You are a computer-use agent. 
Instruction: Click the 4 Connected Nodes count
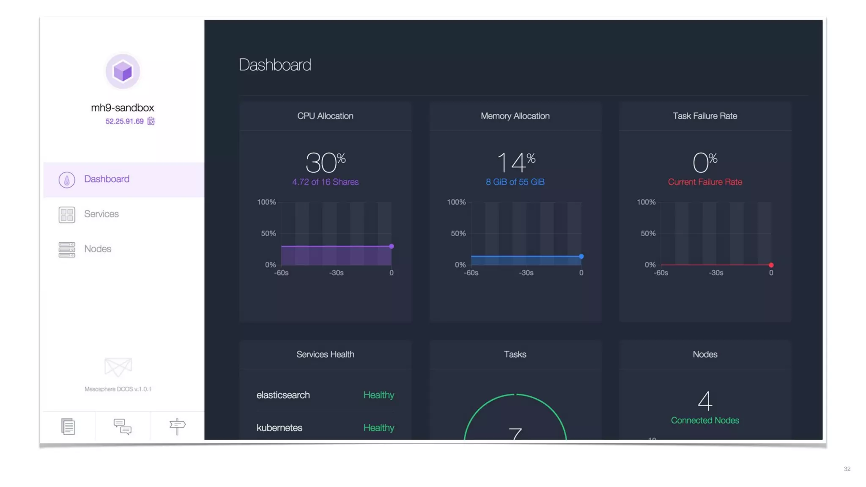click(705, 401)
